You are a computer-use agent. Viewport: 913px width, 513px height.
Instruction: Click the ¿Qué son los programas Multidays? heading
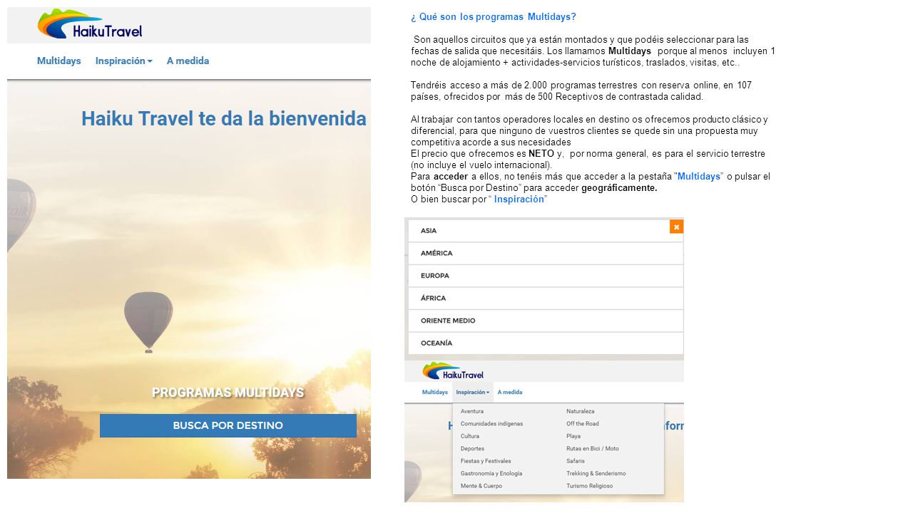[494, 17]
